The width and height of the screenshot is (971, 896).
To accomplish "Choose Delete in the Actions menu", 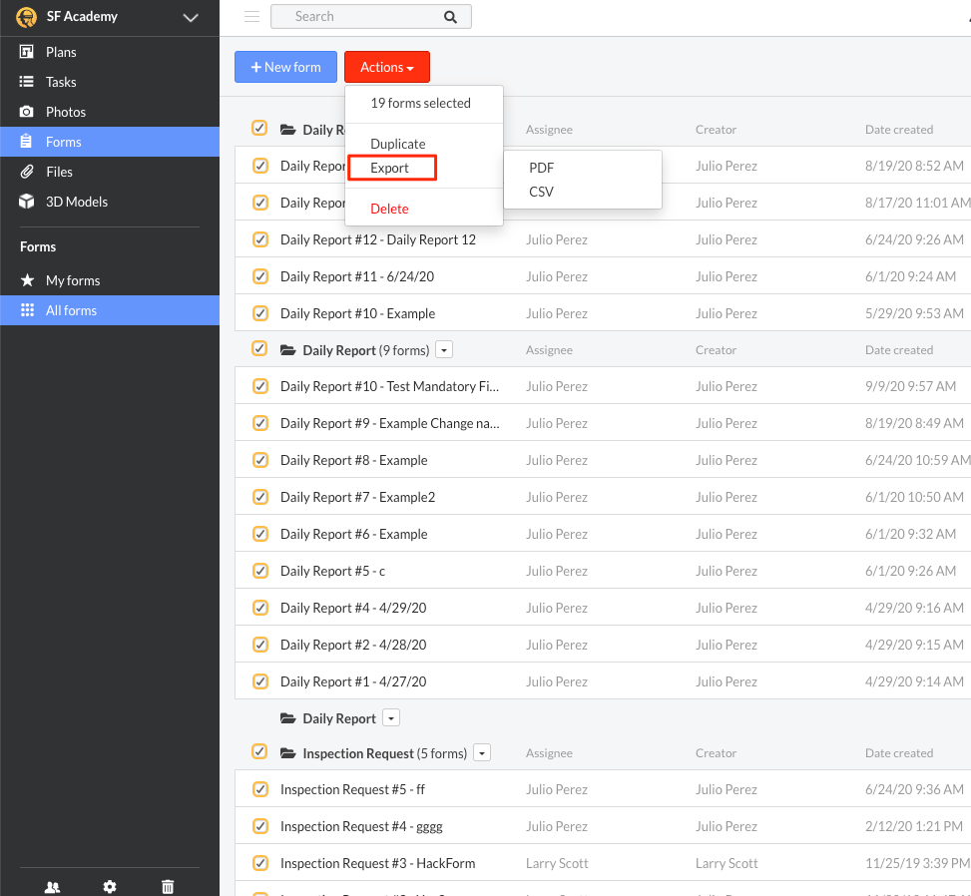I will click(389, 209).
